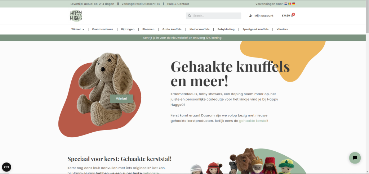The height and width of the screenshot is (174, 369).
Task: Expand the Winkel dropdown menu
Action: [78, 29]
